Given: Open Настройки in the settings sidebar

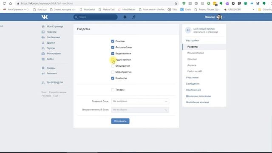Looking at the screenshot, I should pos(192,40).
